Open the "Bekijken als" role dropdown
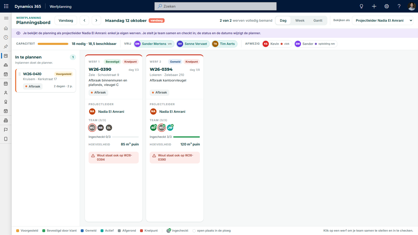Image resolution: width=418 pixels, height=235 pixels. tap(382, 20)
